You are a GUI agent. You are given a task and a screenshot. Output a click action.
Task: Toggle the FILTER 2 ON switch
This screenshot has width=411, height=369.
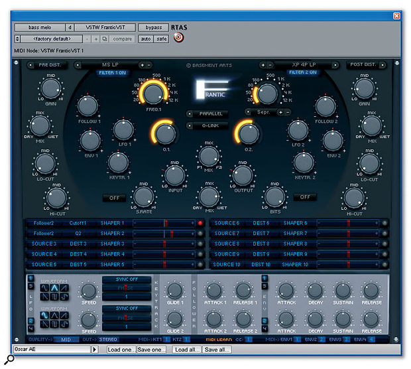[x=303, y=72]
